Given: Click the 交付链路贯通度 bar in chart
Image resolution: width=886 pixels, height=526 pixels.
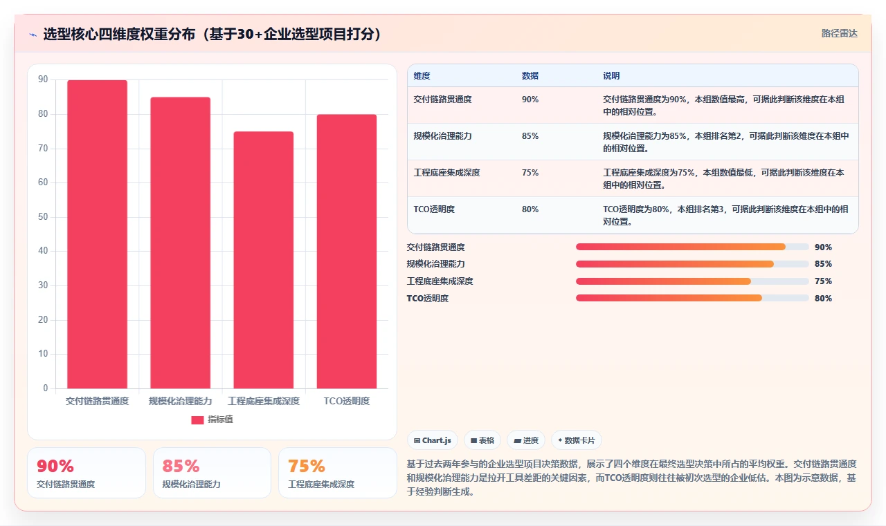Looking at the screenshot, I should pyautogui.click(x=97, y=234).
